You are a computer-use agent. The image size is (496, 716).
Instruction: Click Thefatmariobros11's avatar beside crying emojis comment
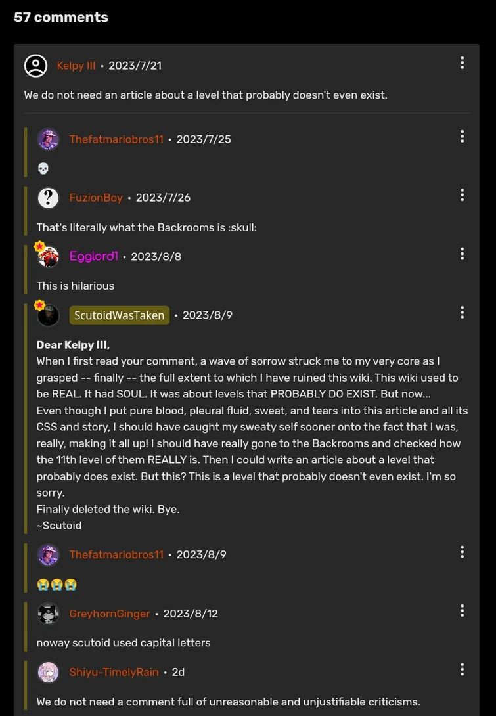click(x=48, y=554)
